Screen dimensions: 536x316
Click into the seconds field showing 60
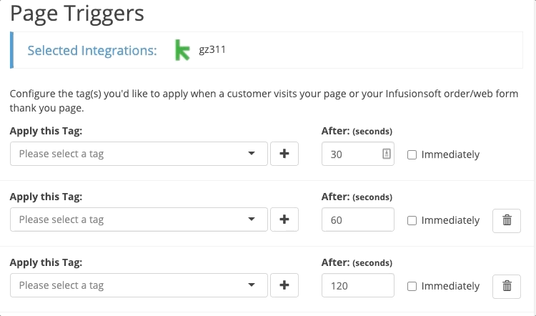click(358, 219)
